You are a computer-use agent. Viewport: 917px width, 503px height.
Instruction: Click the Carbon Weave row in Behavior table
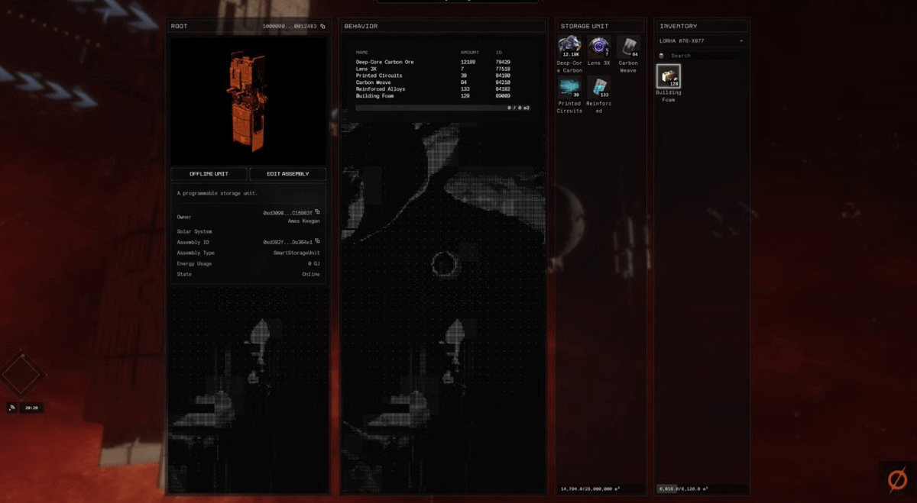pyautogui.click(x=443, y=82)
